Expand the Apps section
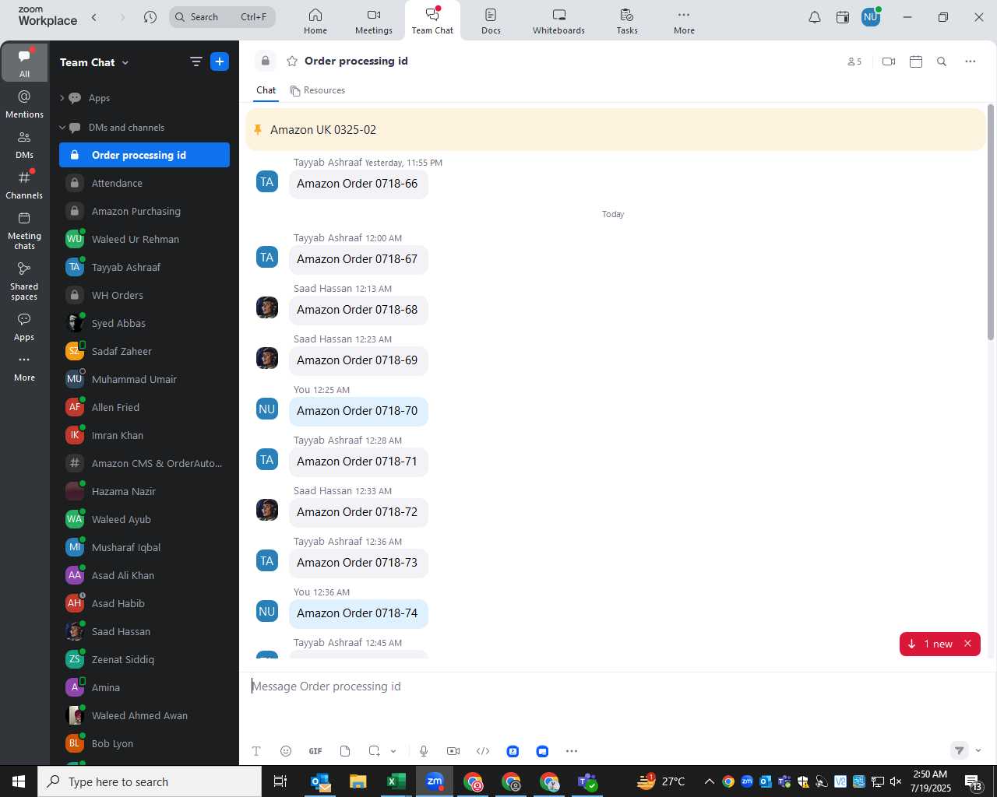 click(62, 98)
